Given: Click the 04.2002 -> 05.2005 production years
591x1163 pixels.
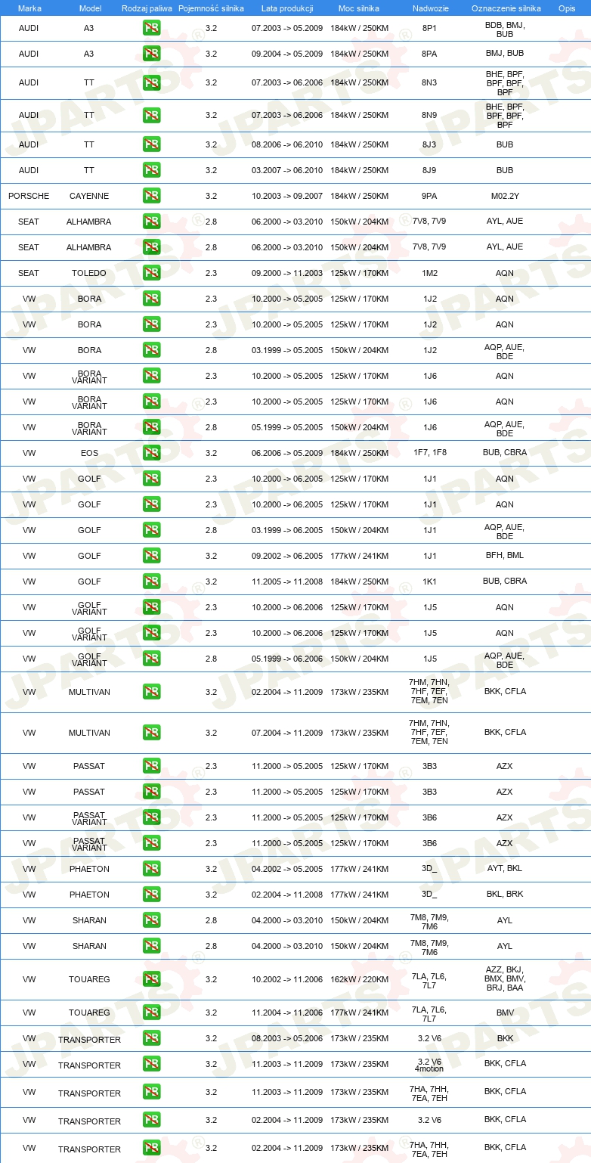Looking at the screenshot, I should tap(287, 869).
